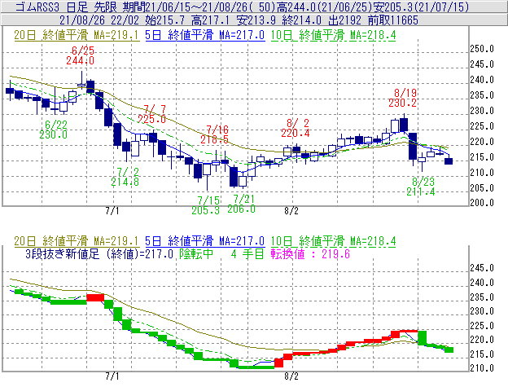Click 5日 MA=217.0 legend in lower chart
508x387 pixels.
click(x=205, y=241)
